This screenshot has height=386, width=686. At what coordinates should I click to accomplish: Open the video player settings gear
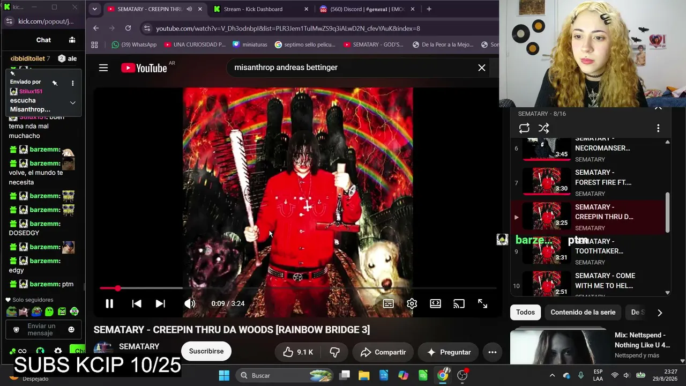coord(412,303)
